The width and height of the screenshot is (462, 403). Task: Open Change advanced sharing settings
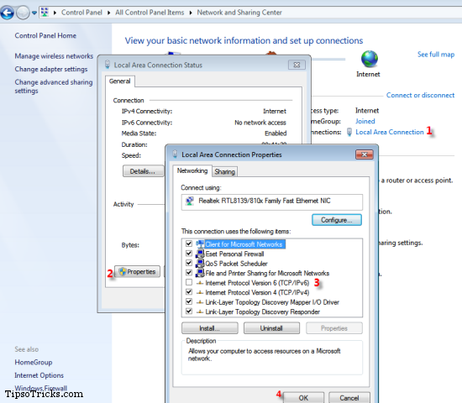coord(54,86)
